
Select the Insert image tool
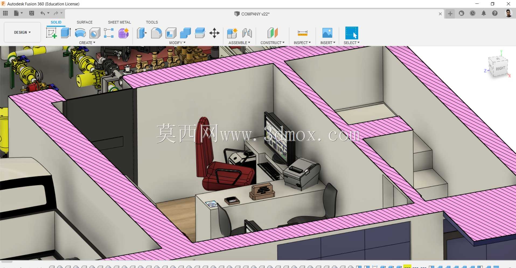(327, 33)
